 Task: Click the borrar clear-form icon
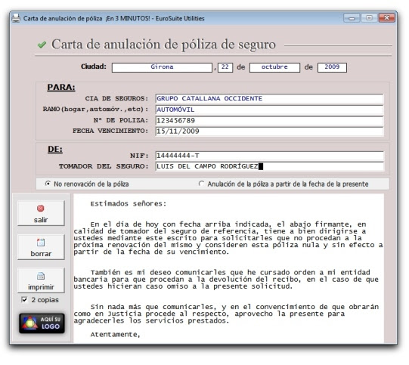pos(41,243)
